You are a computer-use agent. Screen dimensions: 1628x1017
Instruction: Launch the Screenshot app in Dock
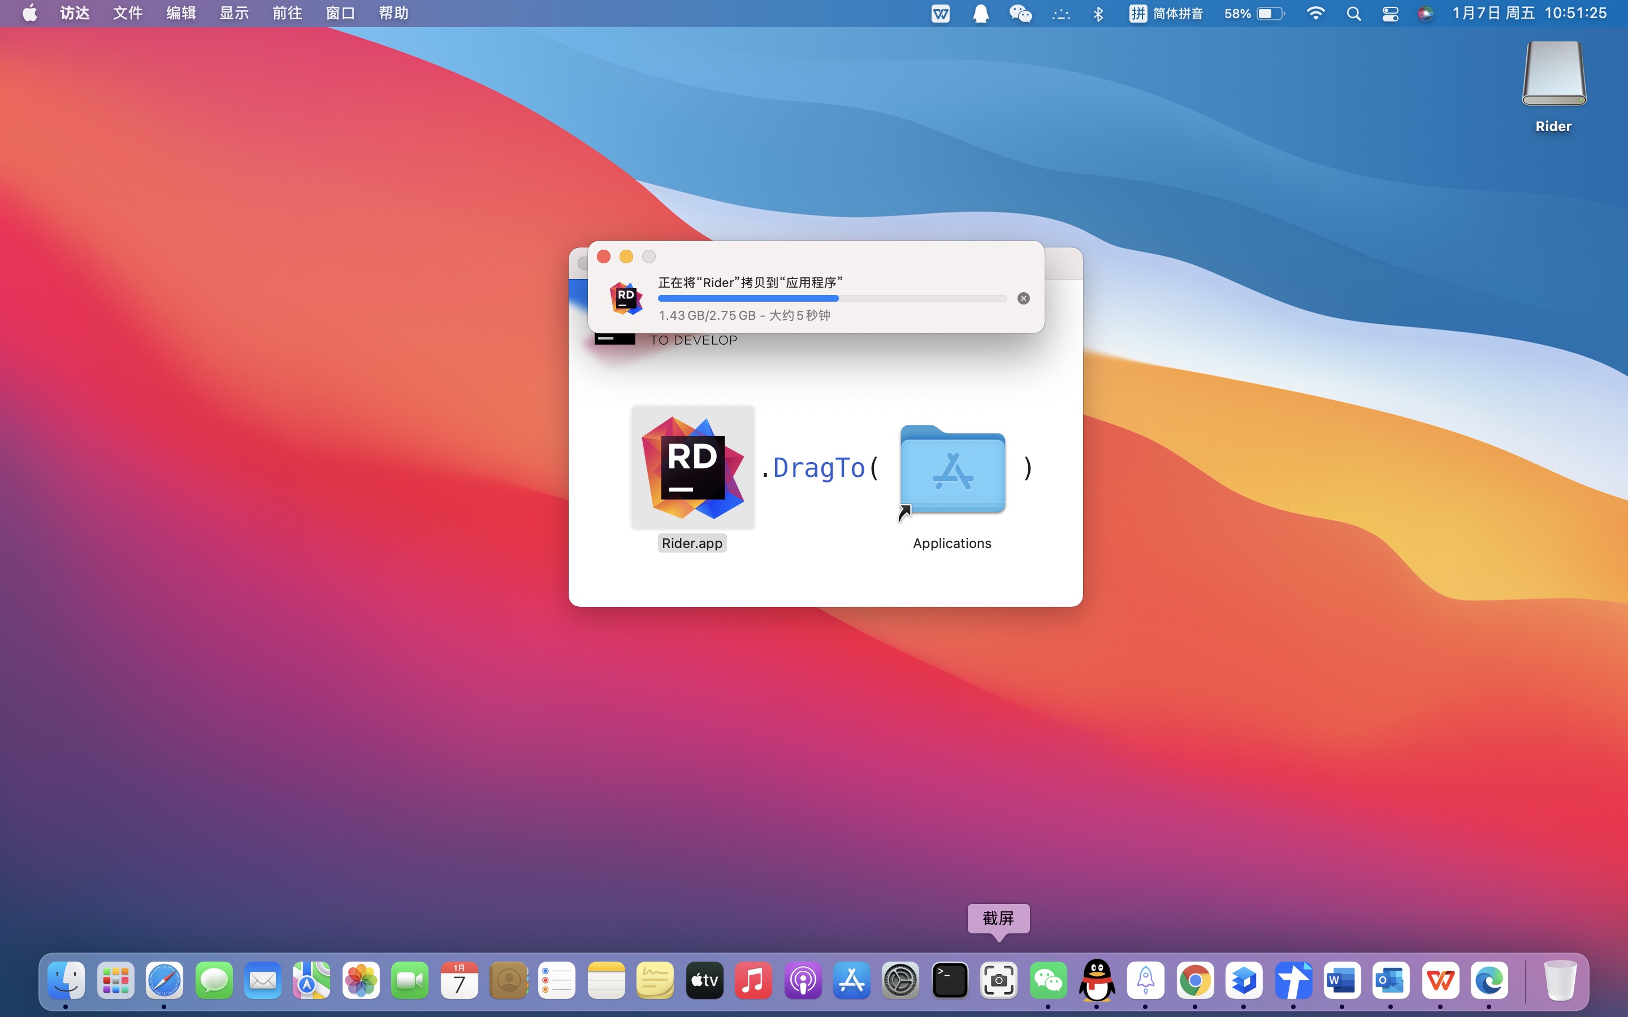pyautogui.click(x=998, y=981)
